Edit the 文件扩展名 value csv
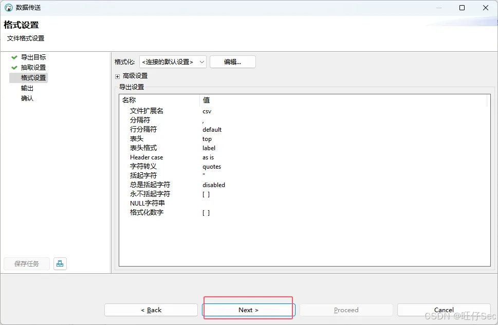 [x=207, y=111]
